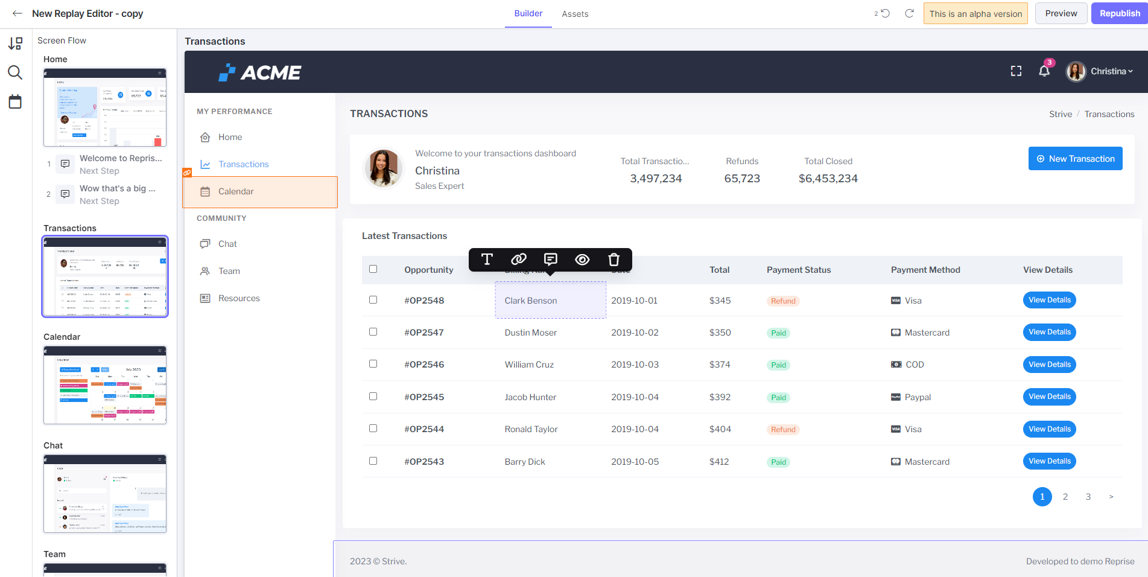Click the orange link badge beside Calendar
Screen dimensions: 1148x577
[x=187, y=173]
